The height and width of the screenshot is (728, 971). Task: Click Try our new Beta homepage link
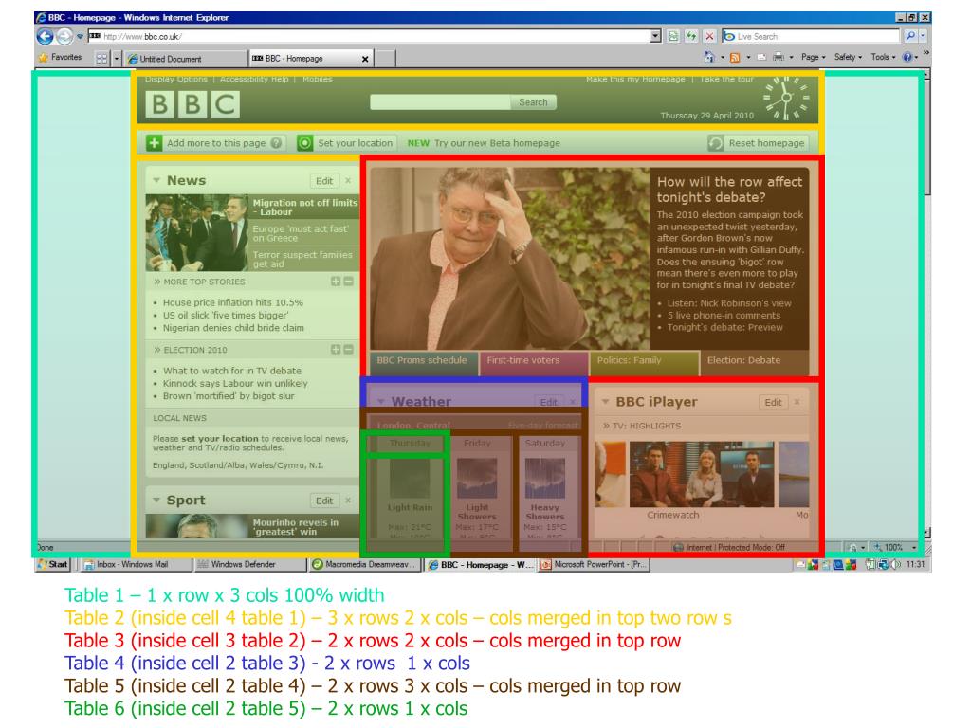[497, 143]
